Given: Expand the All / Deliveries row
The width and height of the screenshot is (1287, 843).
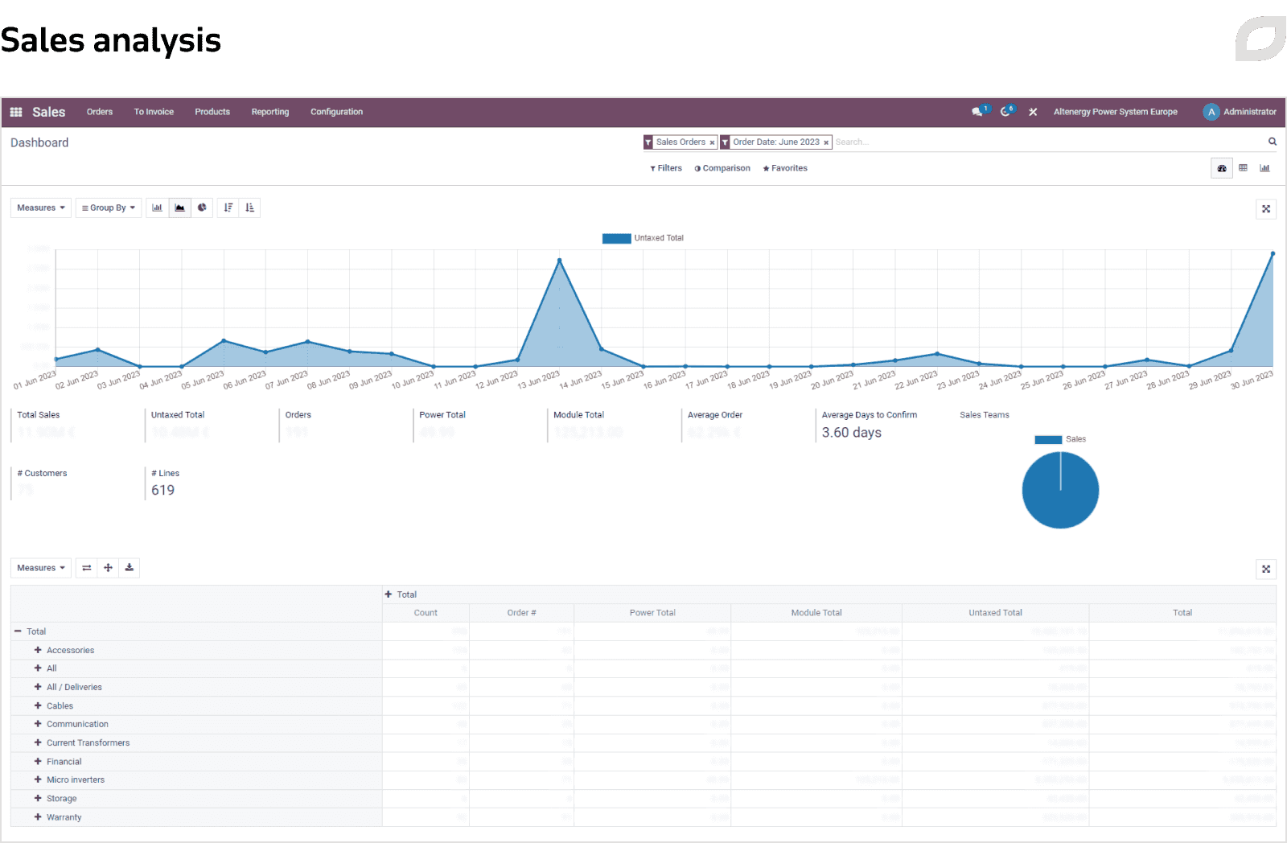Looking at the screenshot, I should pyautogui.click(x=38, y=687).
